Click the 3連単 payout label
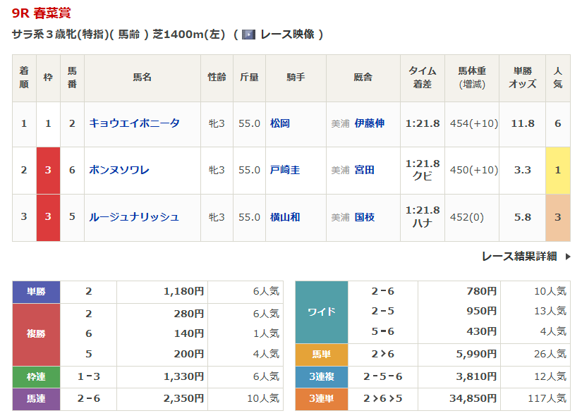582x418 pixels. pyautogui.click(x=321, y=399)
